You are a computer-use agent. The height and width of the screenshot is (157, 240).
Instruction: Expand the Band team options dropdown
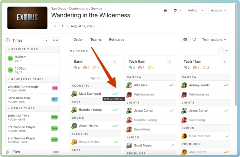coord(115,61)
